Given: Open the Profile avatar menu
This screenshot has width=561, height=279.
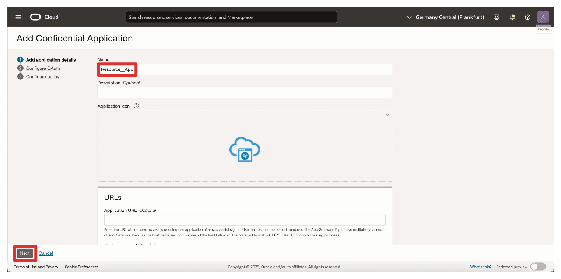Looking at the screenshot, I should pos(543,17).
